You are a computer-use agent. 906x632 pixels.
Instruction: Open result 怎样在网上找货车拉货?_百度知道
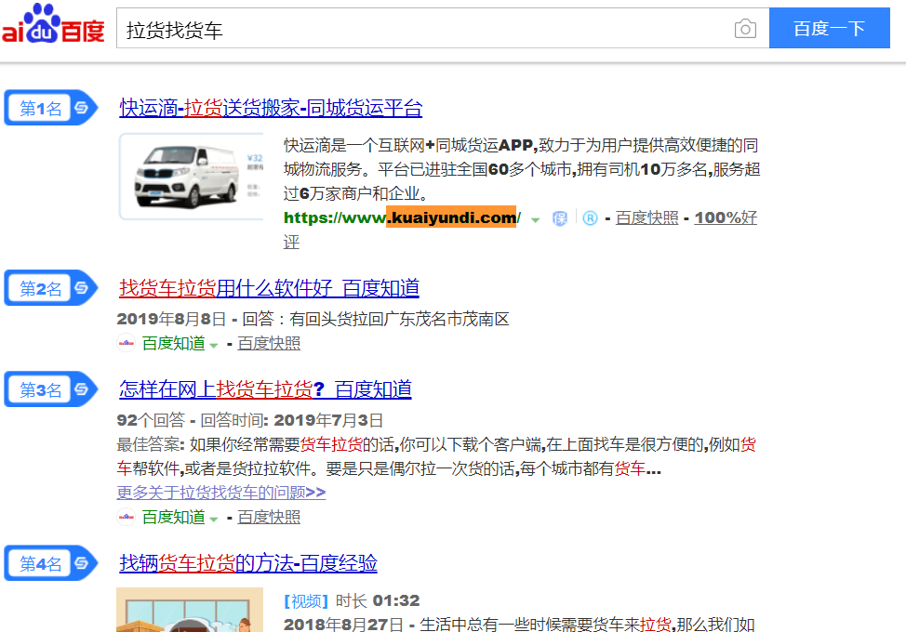[265, 389]
